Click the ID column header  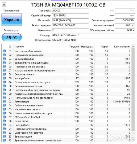pyautogui.click(x=10, y=47)
